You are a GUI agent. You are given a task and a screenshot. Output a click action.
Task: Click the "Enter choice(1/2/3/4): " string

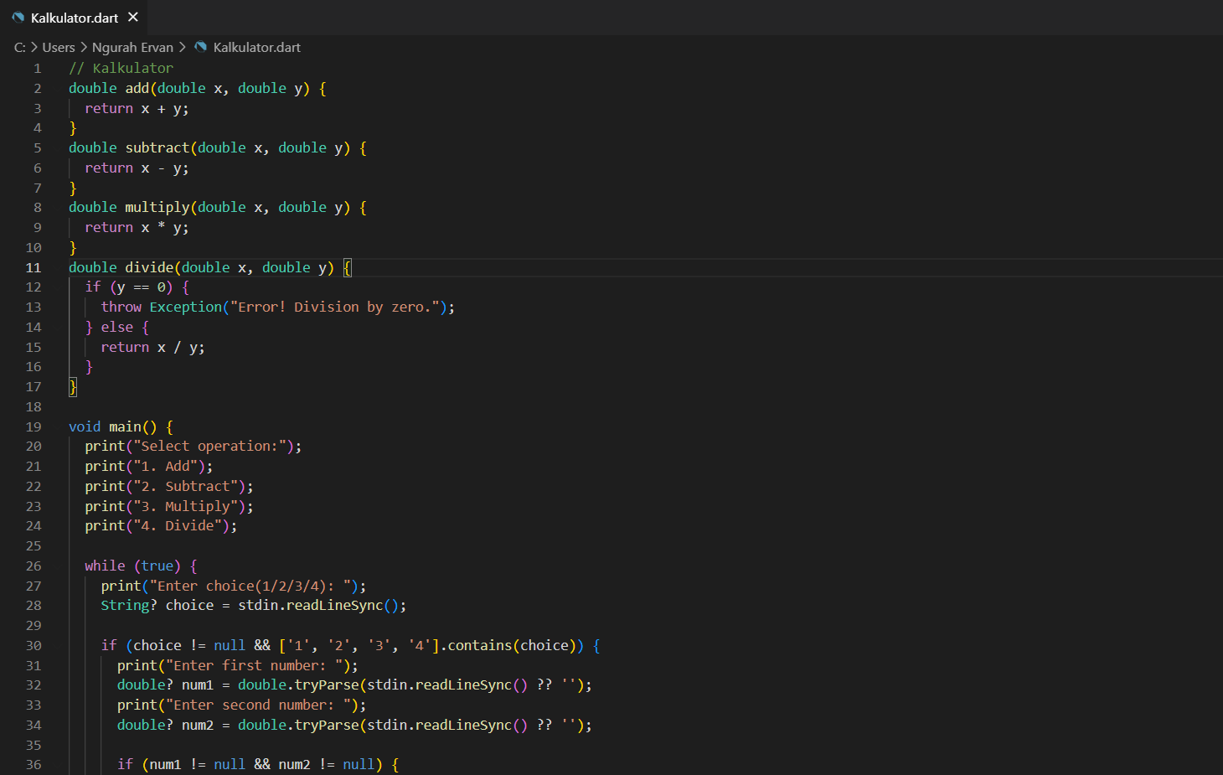(x=250, y=586)
